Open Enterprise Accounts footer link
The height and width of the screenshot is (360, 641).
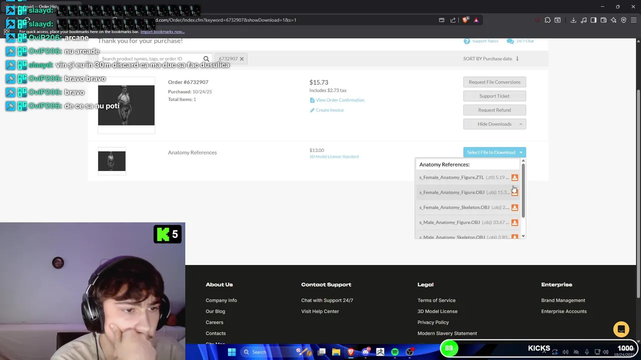click(564, 311)
